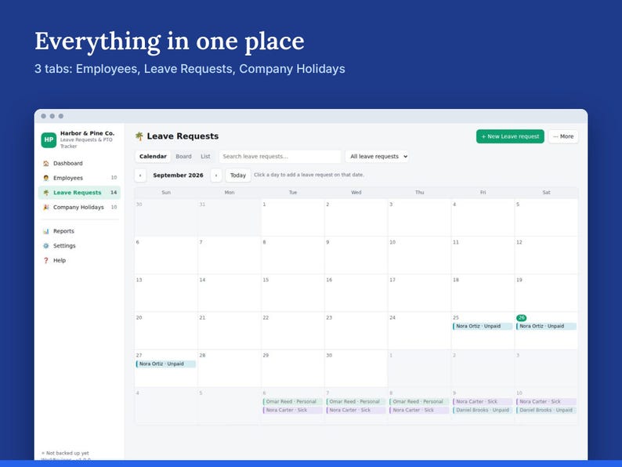
Task: Click calendar day 15
Action: point(293,293)
